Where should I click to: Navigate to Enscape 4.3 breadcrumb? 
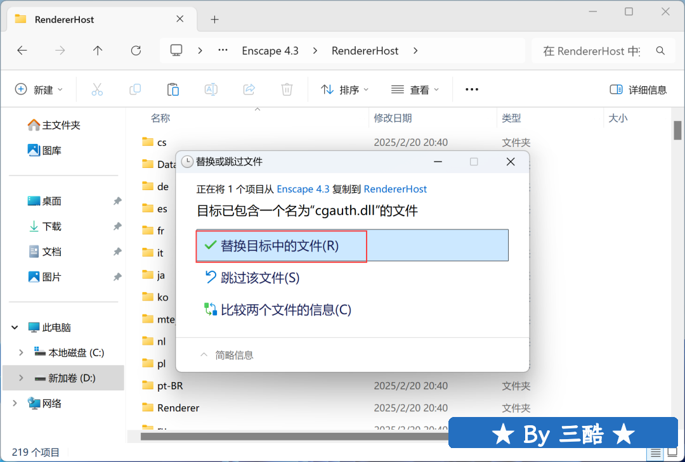coord(270,51)
